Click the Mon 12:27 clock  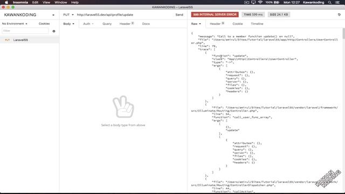tap(292, 2)
